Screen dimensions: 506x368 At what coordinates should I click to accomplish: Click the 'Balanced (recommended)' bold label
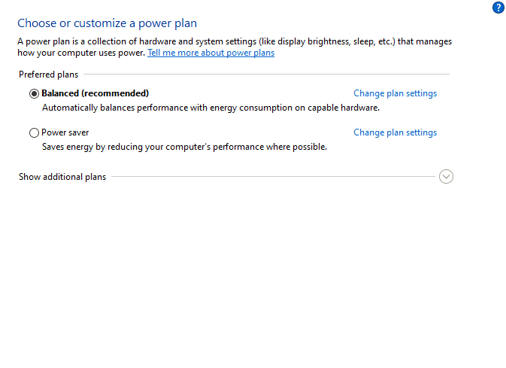(95, 93)
